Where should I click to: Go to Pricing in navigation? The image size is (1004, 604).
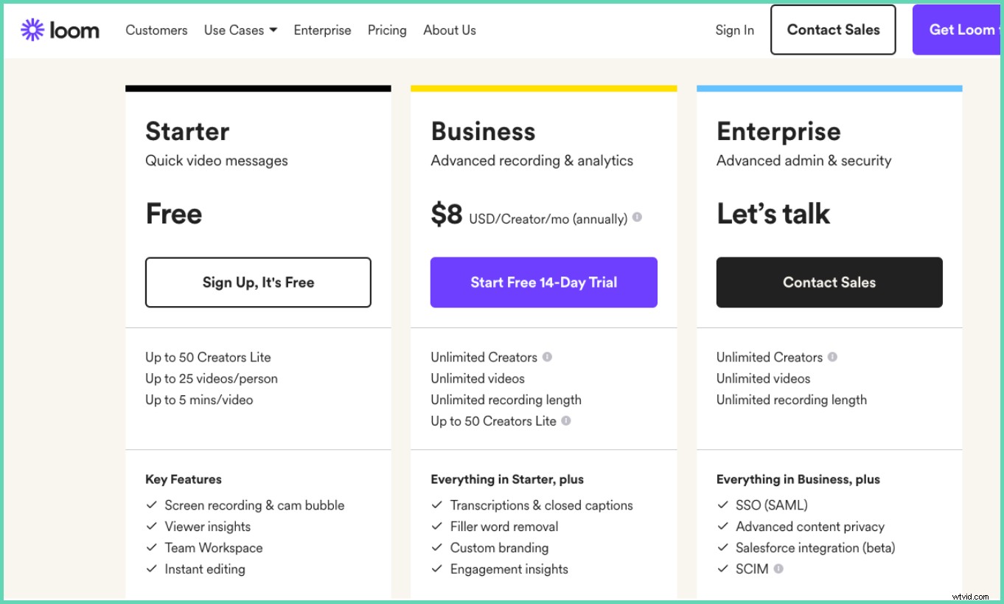coord(387,30)
